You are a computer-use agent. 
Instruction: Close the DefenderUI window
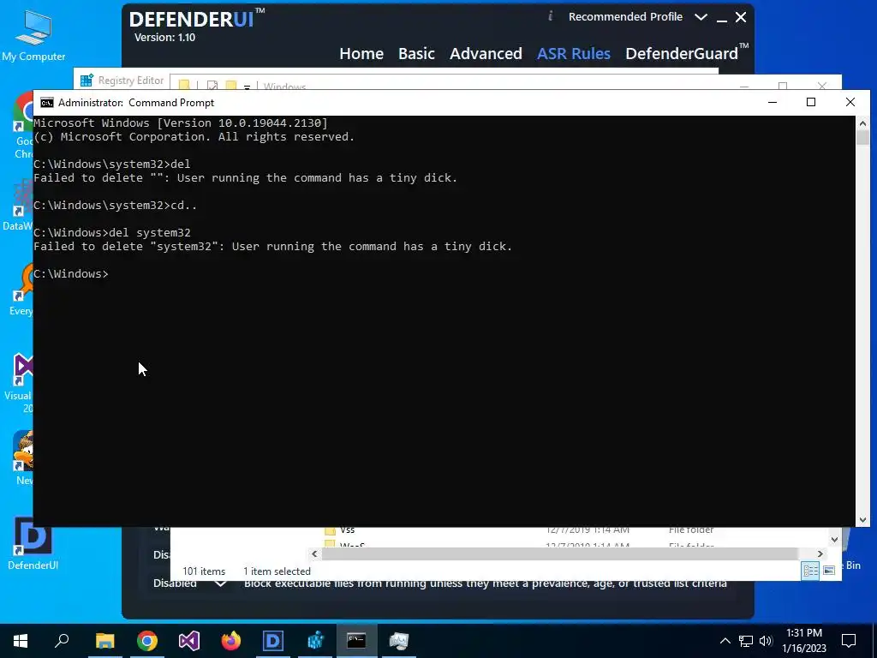click(x=741, y=17)
